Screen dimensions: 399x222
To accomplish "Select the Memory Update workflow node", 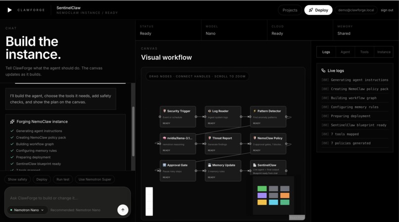I will click(x=223, y=171).
